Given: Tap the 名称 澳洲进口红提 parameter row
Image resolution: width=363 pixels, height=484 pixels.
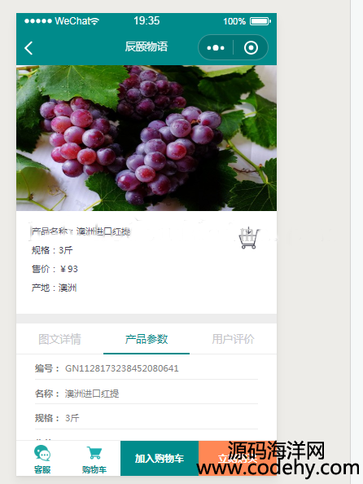Looking at the screenshot, I should click(147, 394).
